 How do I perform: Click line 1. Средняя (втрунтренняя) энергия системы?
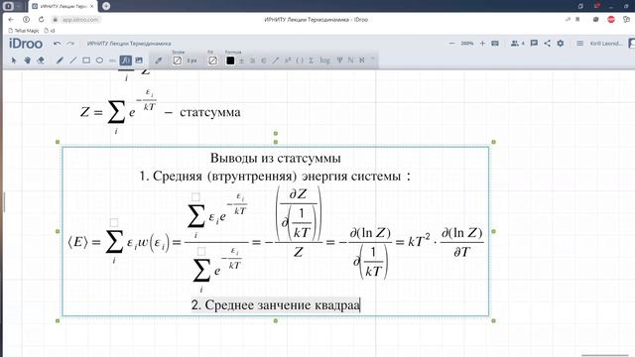pos(275,177)
